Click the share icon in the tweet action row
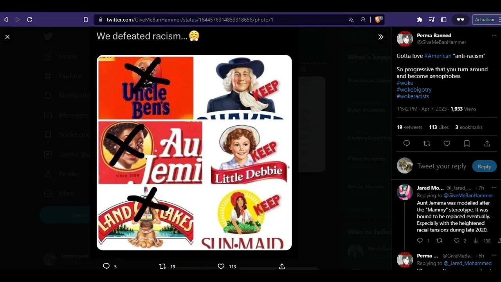This screenshot has width=501, height=282. tap(487, 144)
